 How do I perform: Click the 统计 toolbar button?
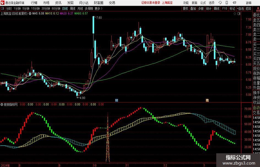[x=209, y=9]
